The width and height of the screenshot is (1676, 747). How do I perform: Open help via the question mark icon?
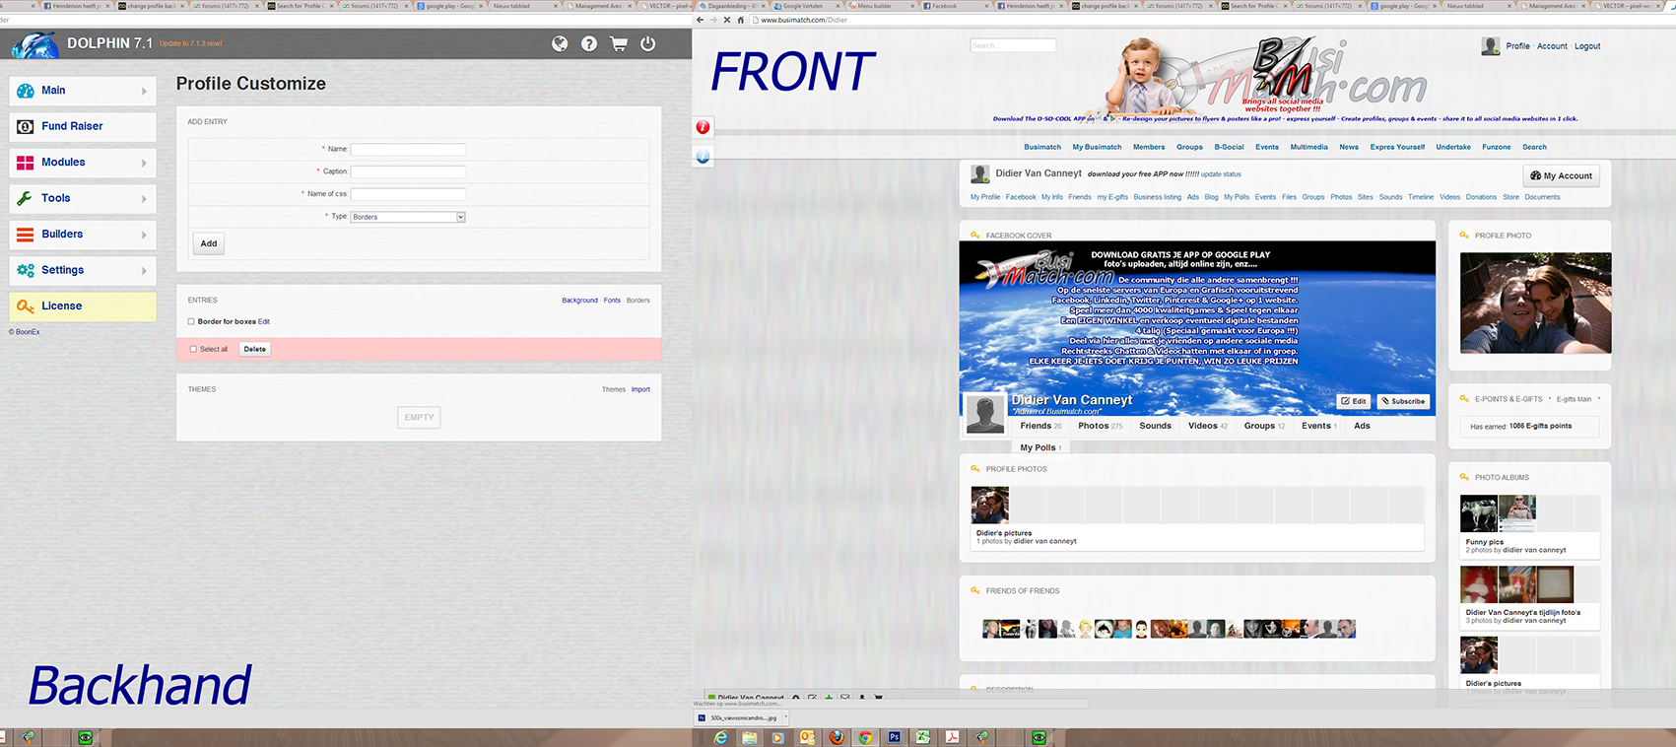point(589,43)
